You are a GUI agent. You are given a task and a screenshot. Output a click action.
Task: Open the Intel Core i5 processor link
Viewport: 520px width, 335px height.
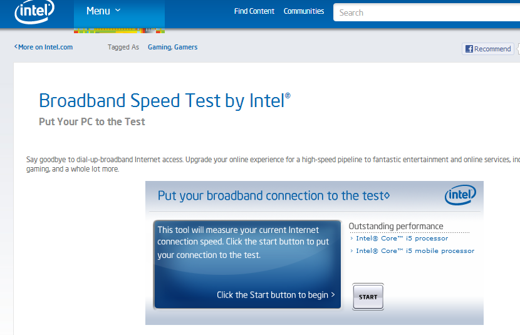tap(402, 239)
